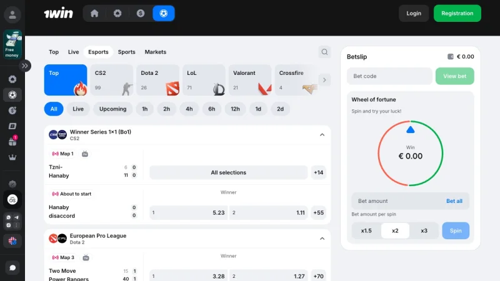Open the live chat support bubble
Image resolution: width=500 pixels, height=281 pixels.
(12, 268)
